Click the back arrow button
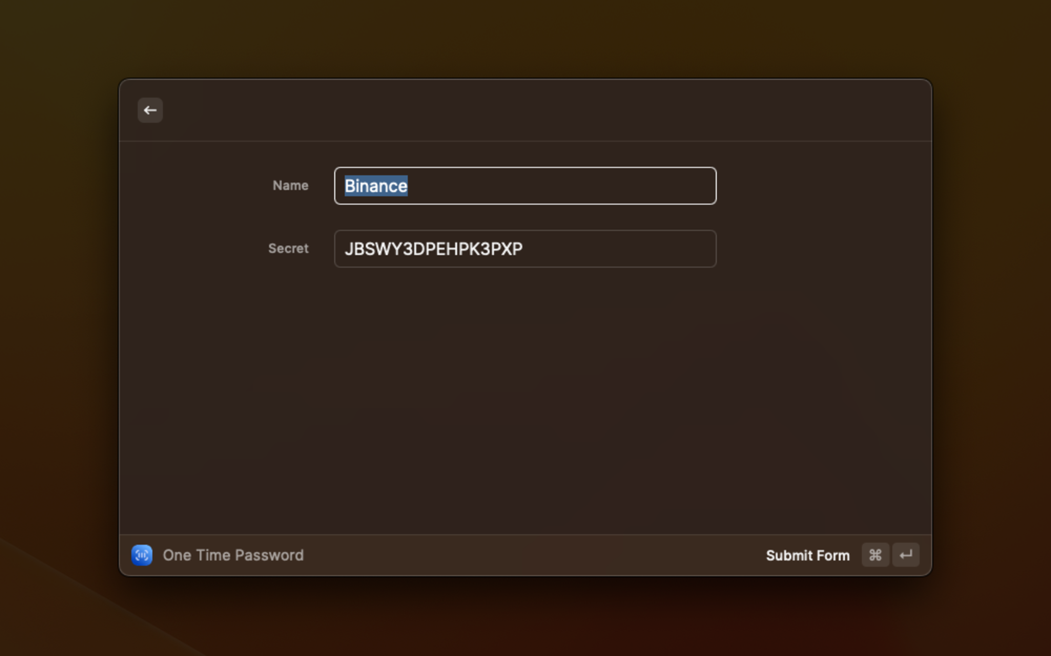Image resolution: width=1051 pixels, height=656 pixels. click(x=150, y=110)
